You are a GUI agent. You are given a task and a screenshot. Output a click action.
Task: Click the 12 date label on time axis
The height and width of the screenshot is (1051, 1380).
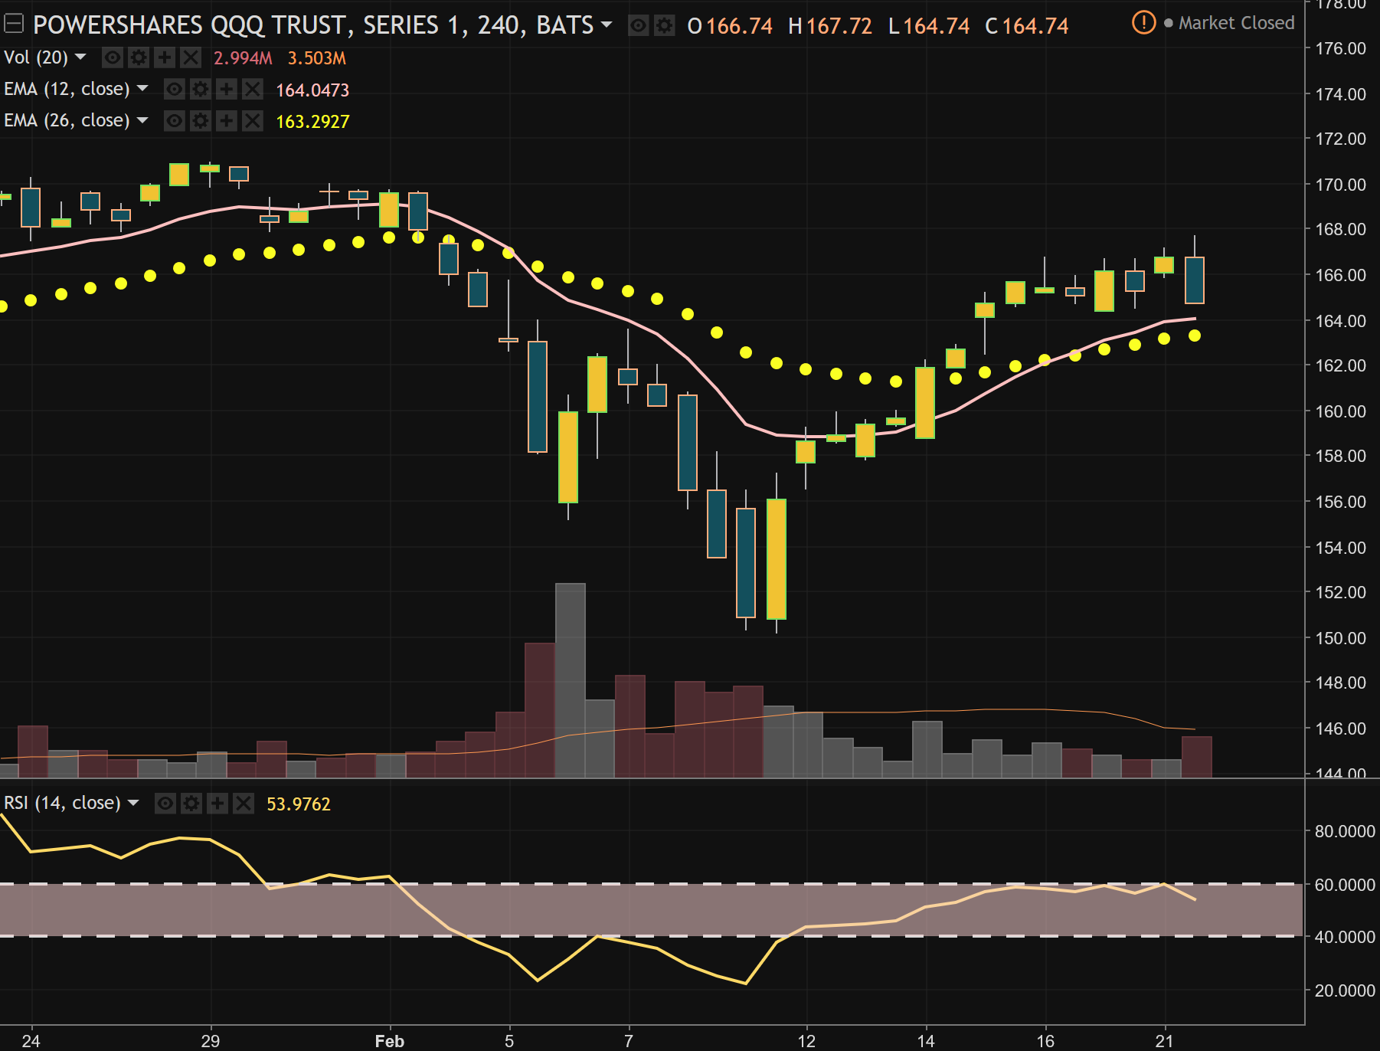[x=806, y=1041]
